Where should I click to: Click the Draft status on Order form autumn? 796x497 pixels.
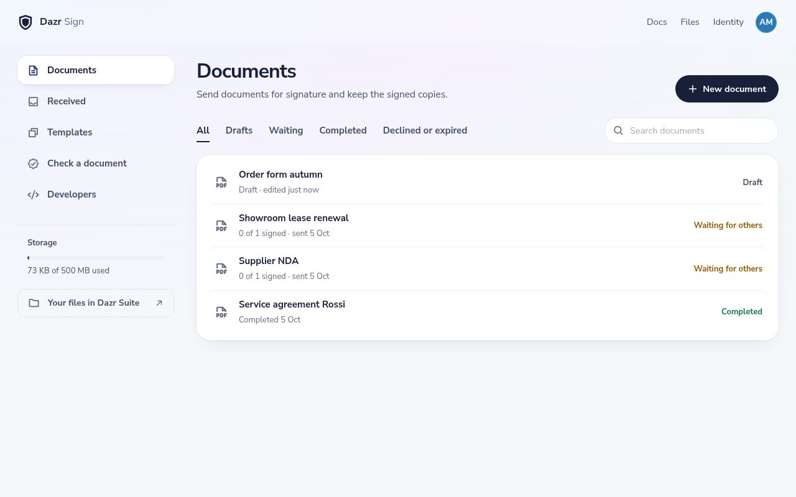click(752, 182)
